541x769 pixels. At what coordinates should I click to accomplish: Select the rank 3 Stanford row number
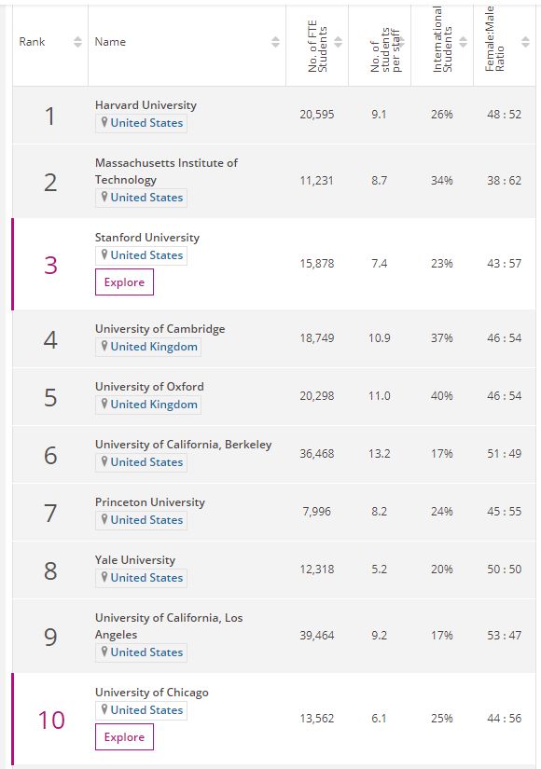tap(50, 265)
